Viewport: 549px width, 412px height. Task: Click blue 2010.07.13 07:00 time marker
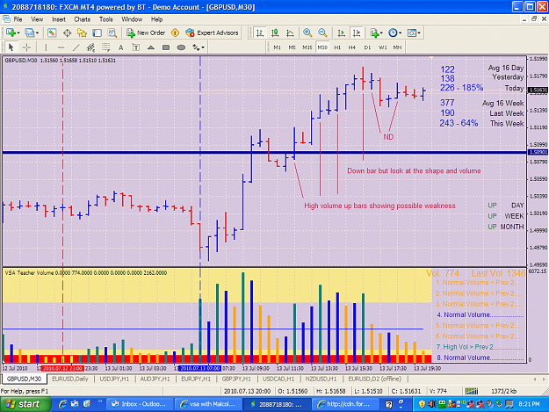tap(199, 368)
